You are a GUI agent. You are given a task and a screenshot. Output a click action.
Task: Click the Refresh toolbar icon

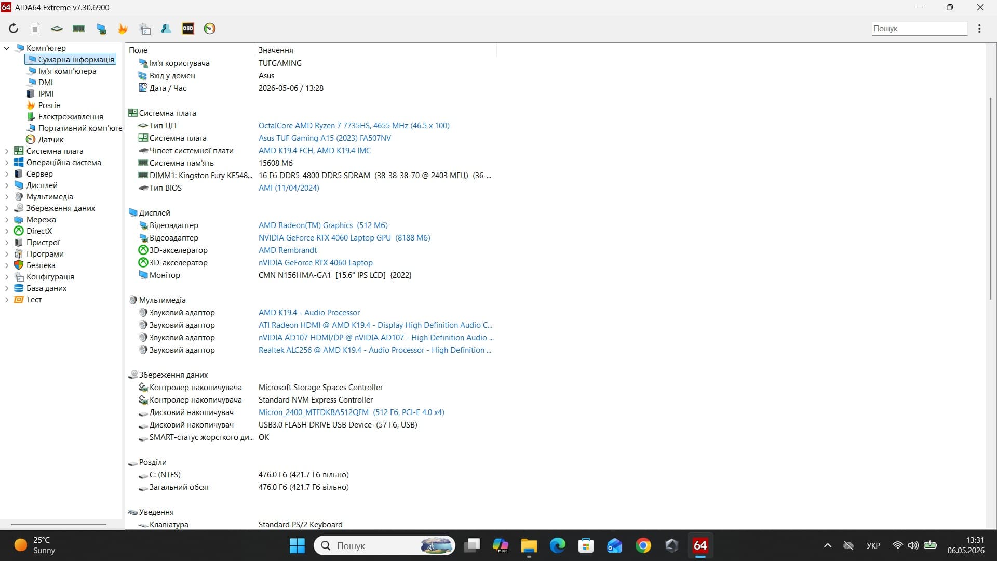pyautogui.click(x=14, y=29)
